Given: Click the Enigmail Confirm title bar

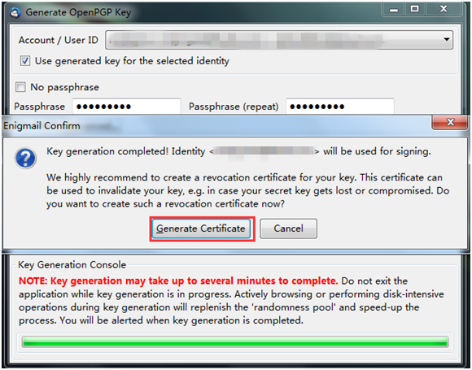Looking at the screenshot, I should pos(216,125).
